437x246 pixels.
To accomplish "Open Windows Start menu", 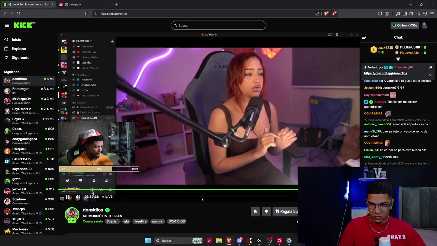I will [148, 241].
